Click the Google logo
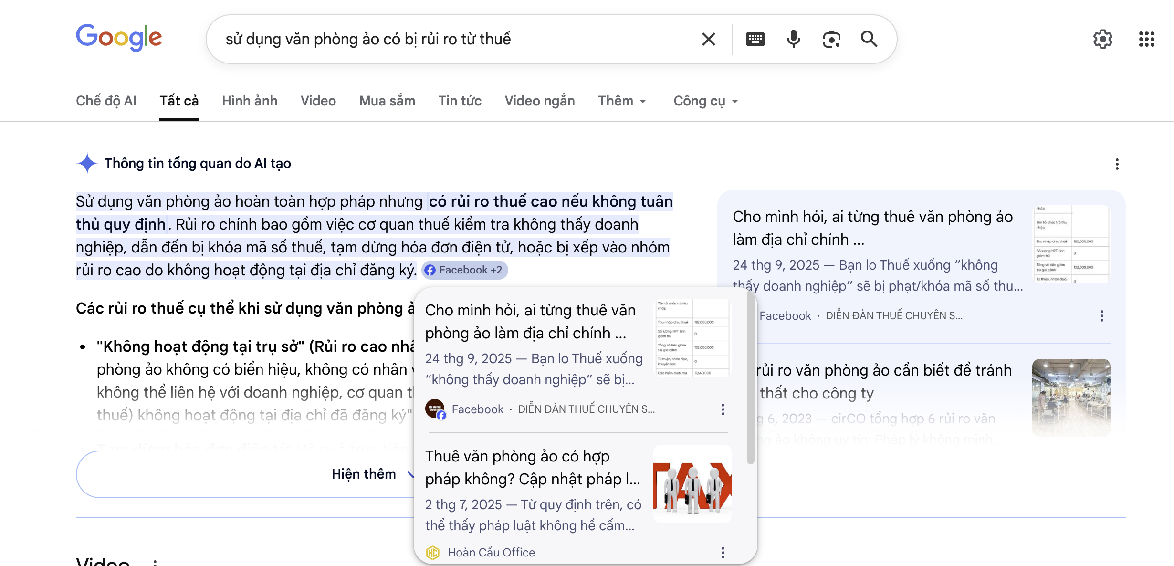The height and width of the screenshot is (566, 1174). point(119,37)
